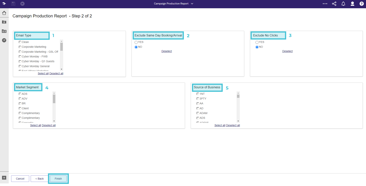Click Deselect all under Email Type

56,73
